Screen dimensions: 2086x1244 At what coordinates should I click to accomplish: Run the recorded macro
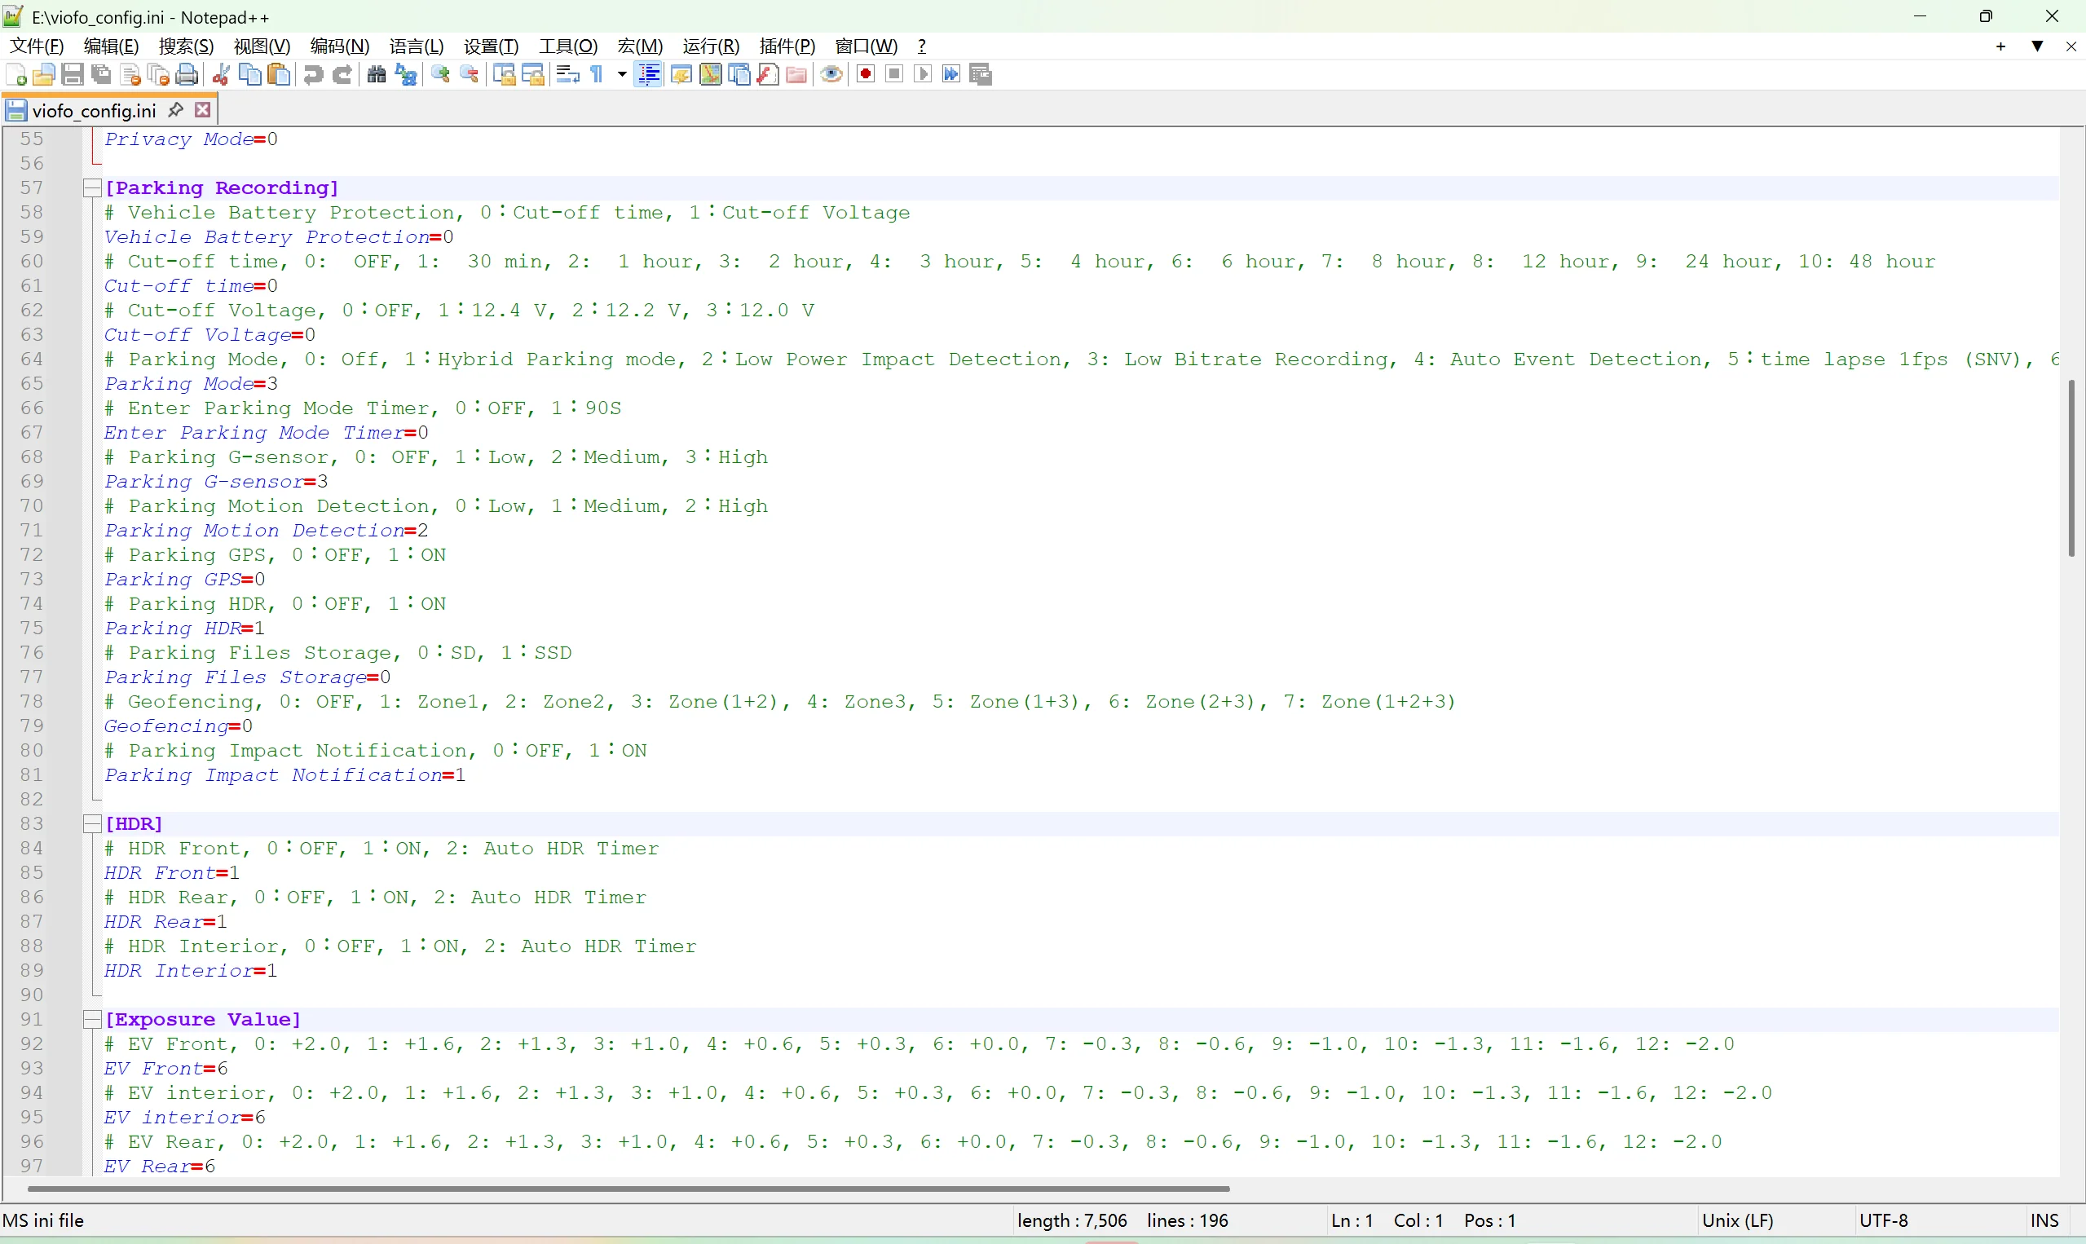pos(922,73)
